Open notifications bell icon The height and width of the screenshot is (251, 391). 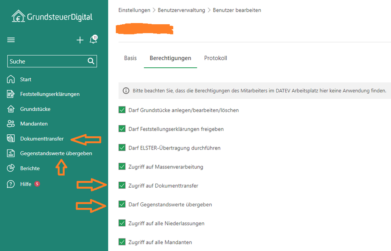click(93, 40)
